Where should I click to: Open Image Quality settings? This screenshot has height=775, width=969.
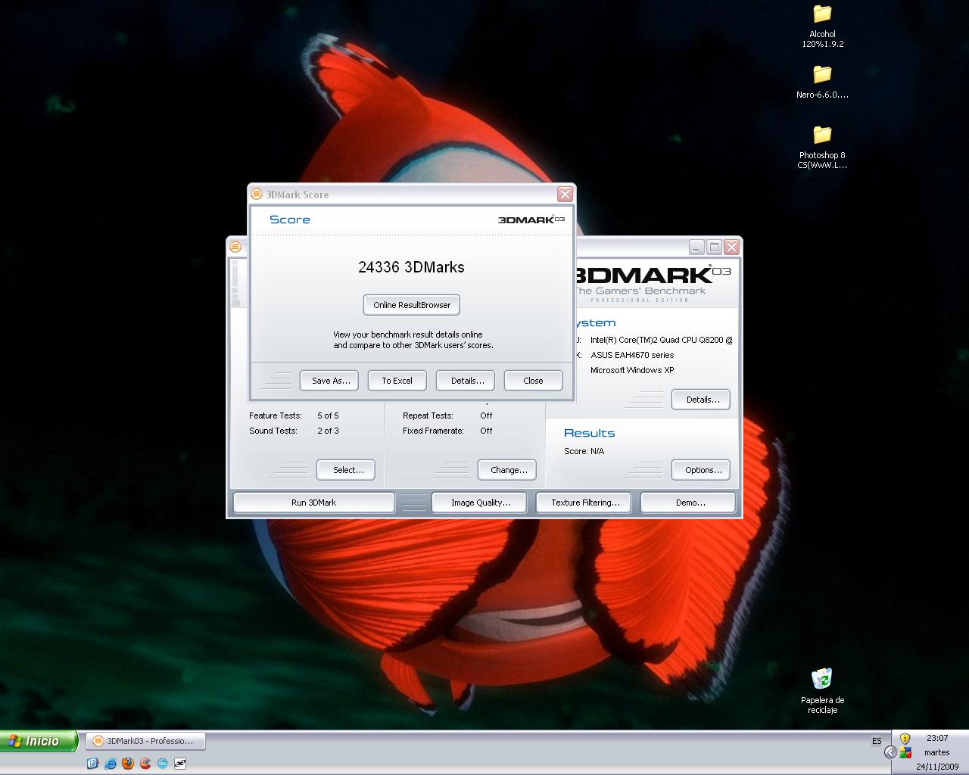[479, 503]
